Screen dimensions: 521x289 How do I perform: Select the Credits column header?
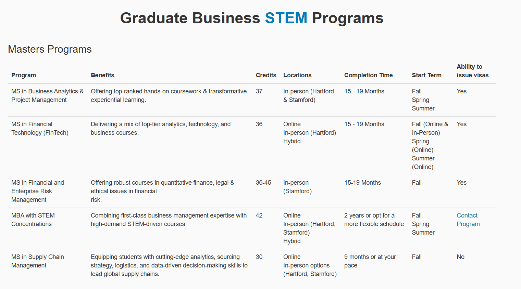[x=266, y=75]
